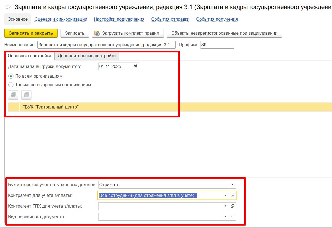This screenshot has height=228, width=332.
Task: Click Загрузить комплект правил button
Action: (x=128, y=33)
